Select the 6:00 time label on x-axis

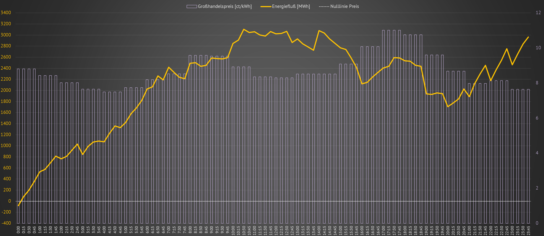click(x=147, y=230)
